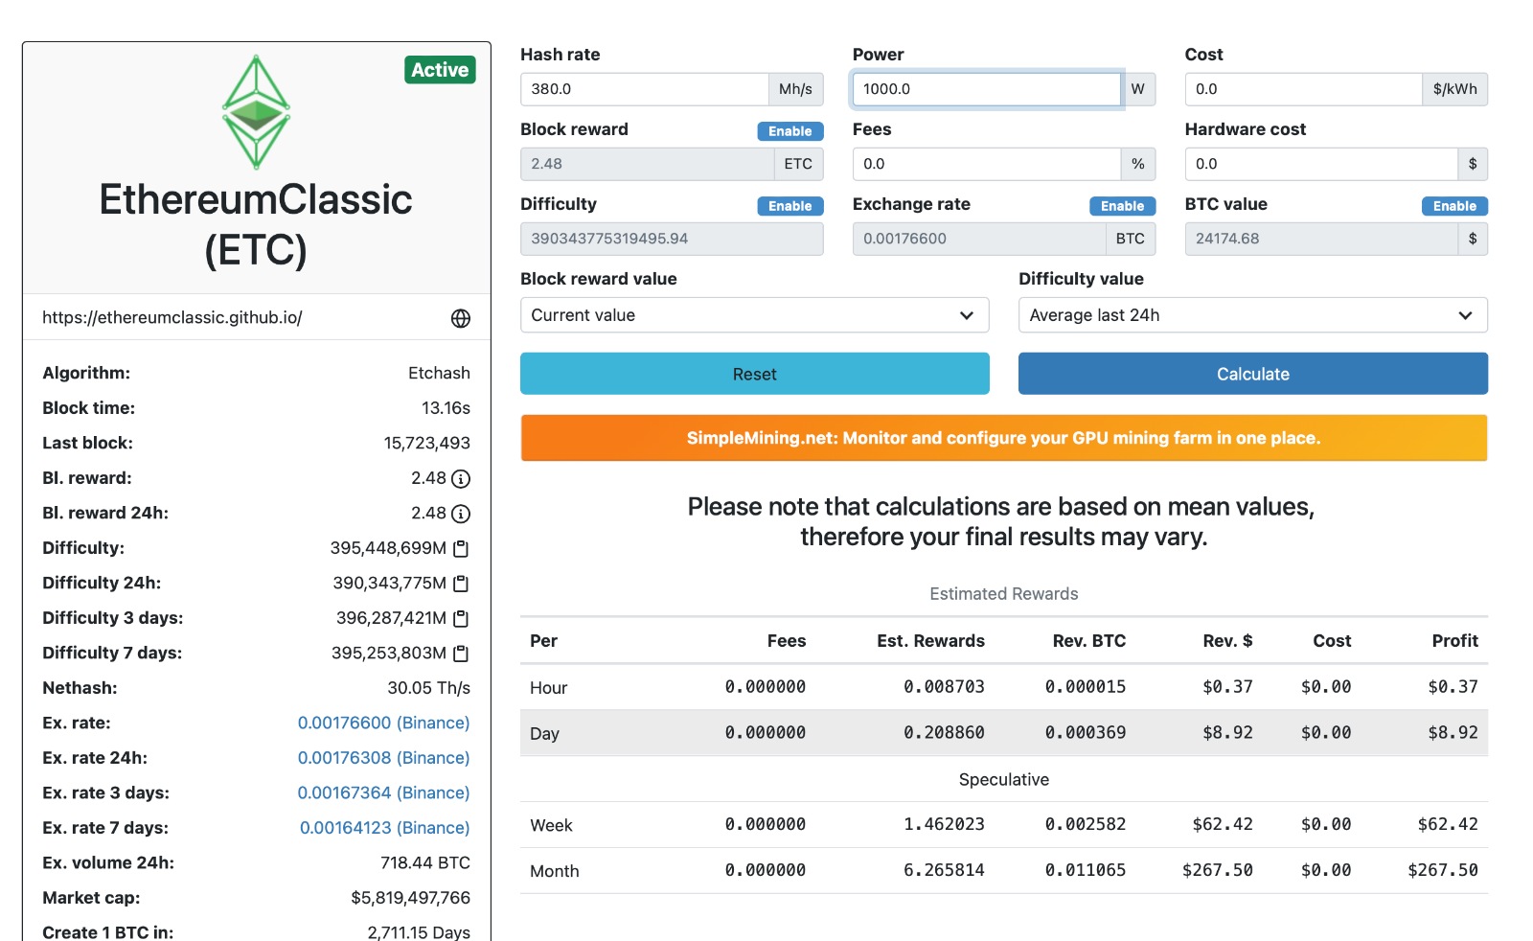Screen dimensions: 1533x941
Task: Click the Mh/s unit label
Action: coord(795,89)
